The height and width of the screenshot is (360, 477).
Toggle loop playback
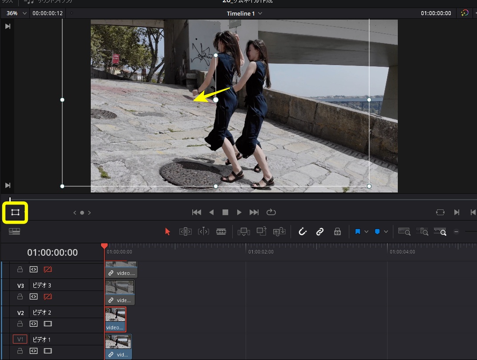[271, 212]
